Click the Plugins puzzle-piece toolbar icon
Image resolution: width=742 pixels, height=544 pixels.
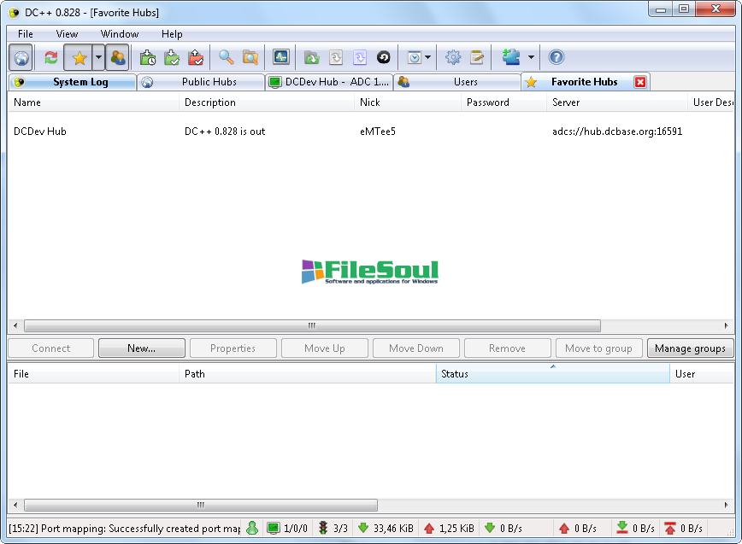point(511,58)
